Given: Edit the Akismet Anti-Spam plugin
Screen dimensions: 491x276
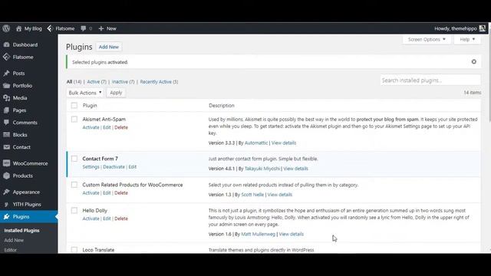Looking at the screenshot, I should tap(107, 127).
